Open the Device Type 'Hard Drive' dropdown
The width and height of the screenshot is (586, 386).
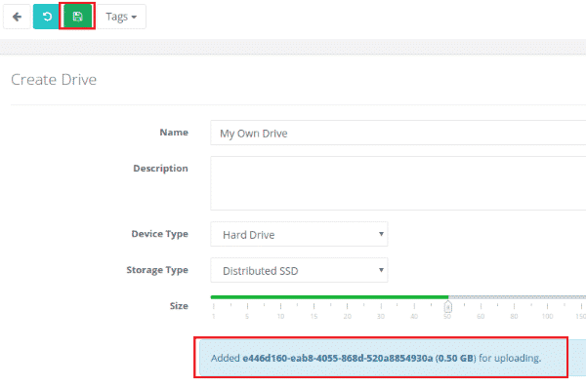tap(299, 234)
